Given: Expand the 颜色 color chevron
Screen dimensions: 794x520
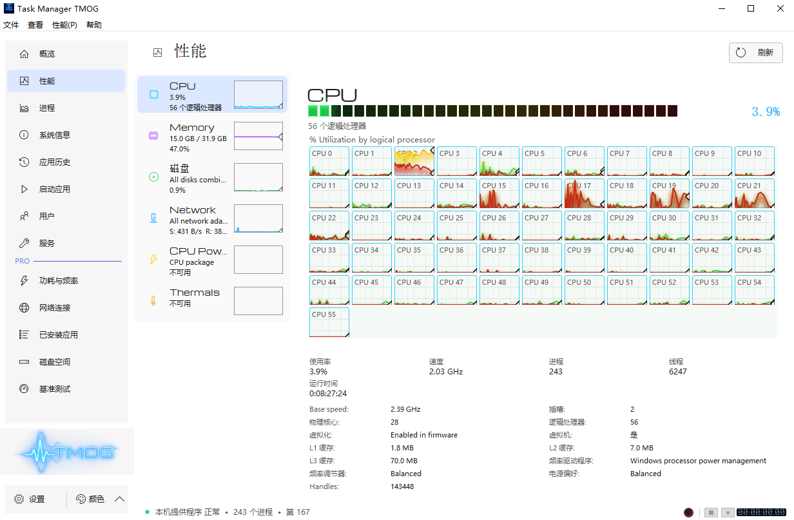Looking at the screenshot, I should (x=119, y=499).
